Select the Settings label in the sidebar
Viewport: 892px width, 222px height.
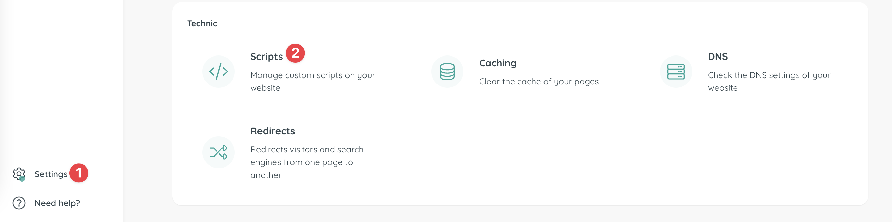click(x=51, y=174)
